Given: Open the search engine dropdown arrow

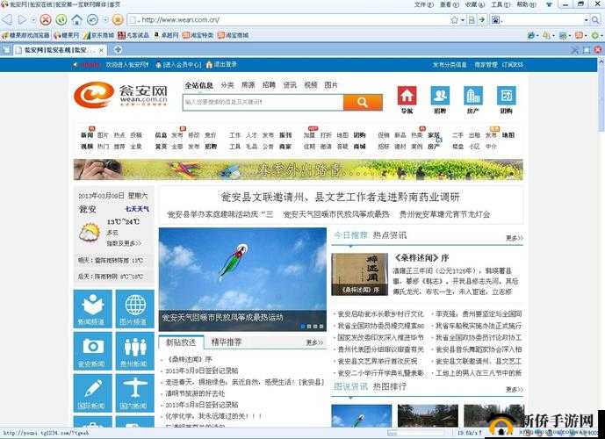Looking at the screenshot, I should click(586, 19).
